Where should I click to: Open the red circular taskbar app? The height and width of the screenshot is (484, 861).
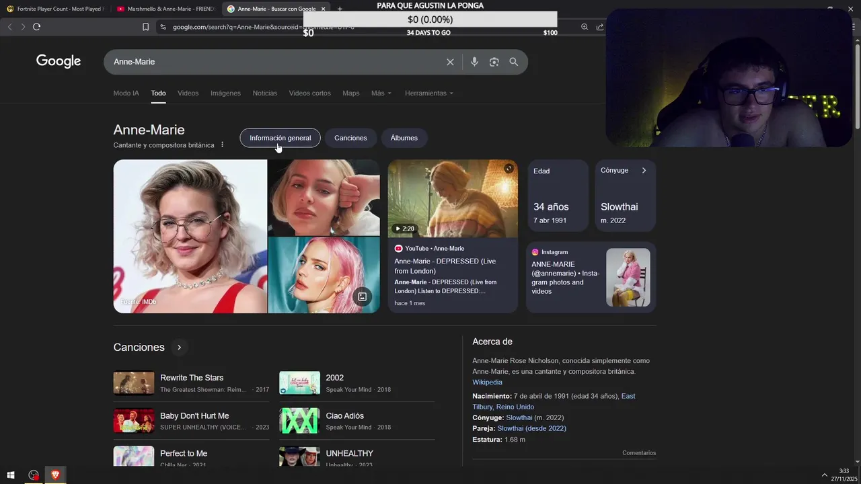[33, 475]
